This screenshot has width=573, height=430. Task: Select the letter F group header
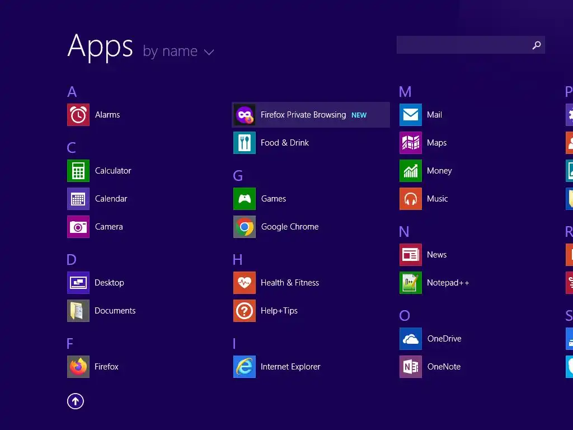coord(70,344)
